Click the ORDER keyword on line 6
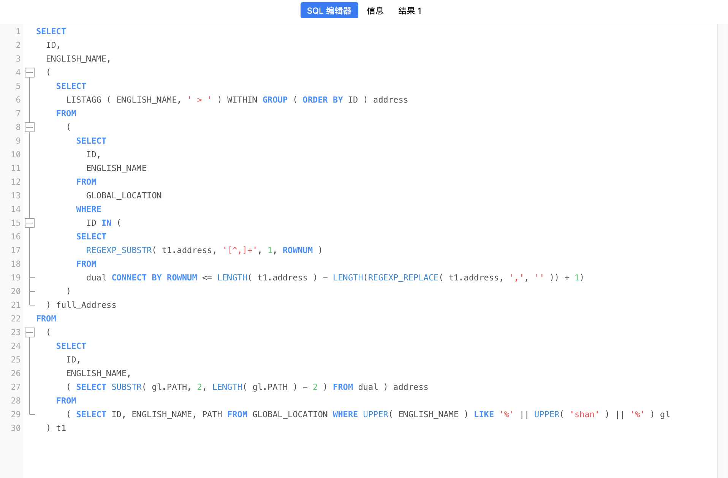 tap(315, 100)
